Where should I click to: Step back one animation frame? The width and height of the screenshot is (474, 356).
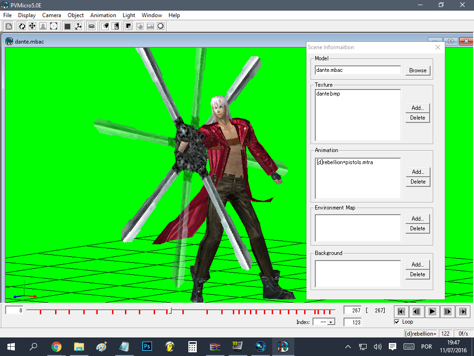click(417, 311)
